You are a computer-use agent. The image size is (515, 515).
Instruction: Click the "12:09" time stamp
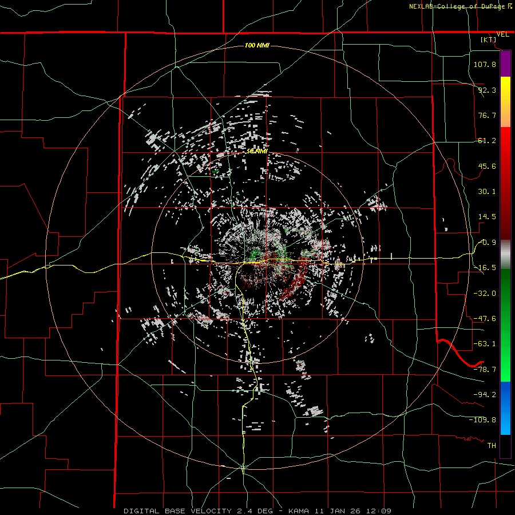pyautogui.click(x=378, y=511)
